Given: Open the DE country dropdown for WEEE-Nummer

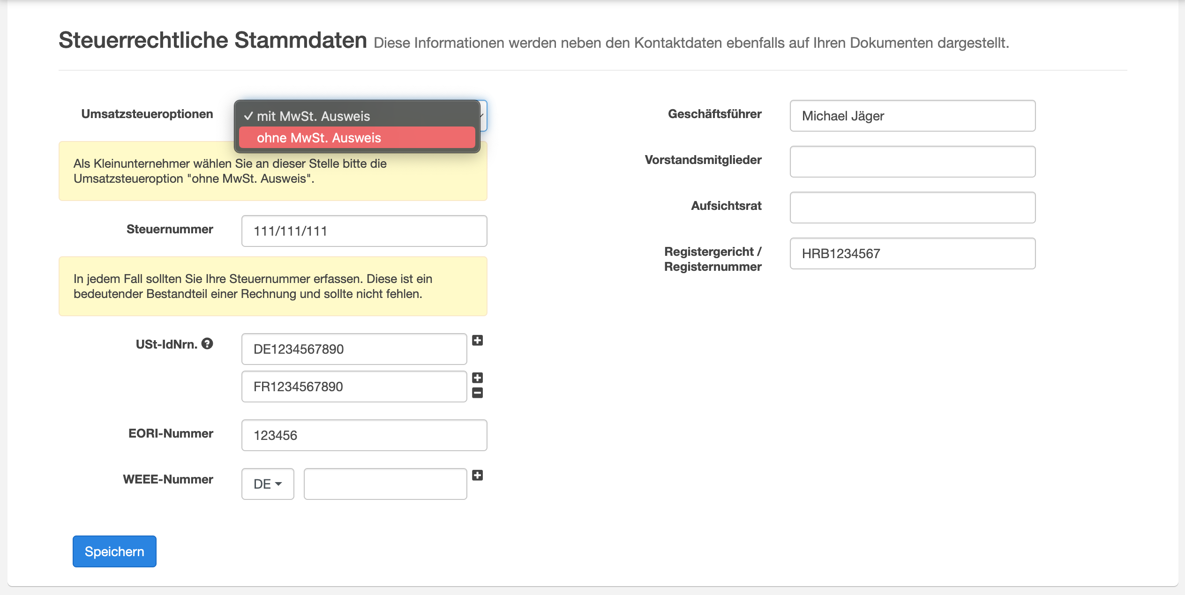Looking at the screenshot, I should 268,484.
